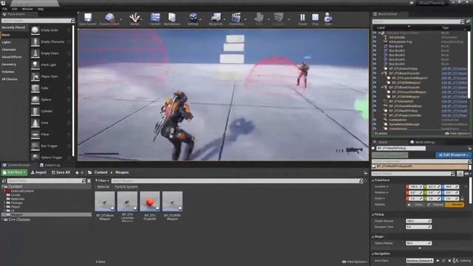Click the search icon in paths field

(84, 180)
